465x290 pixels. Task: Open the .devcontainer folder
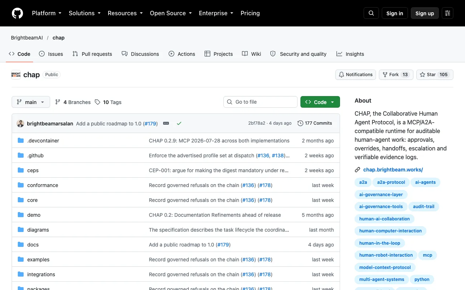tap(43, 141)
